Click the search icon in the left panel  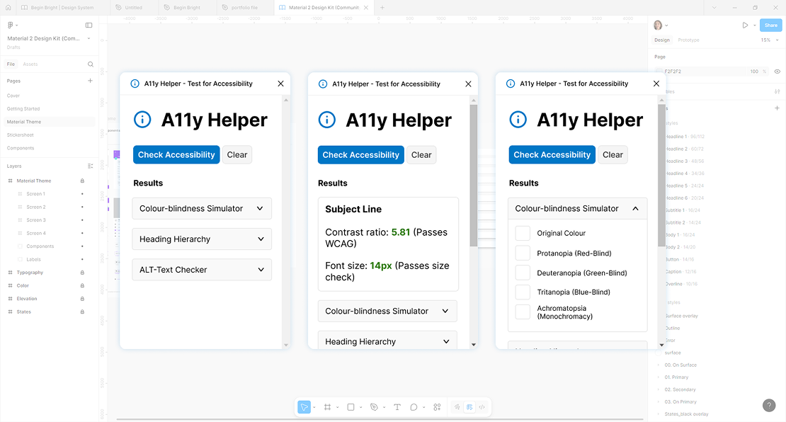91,64
